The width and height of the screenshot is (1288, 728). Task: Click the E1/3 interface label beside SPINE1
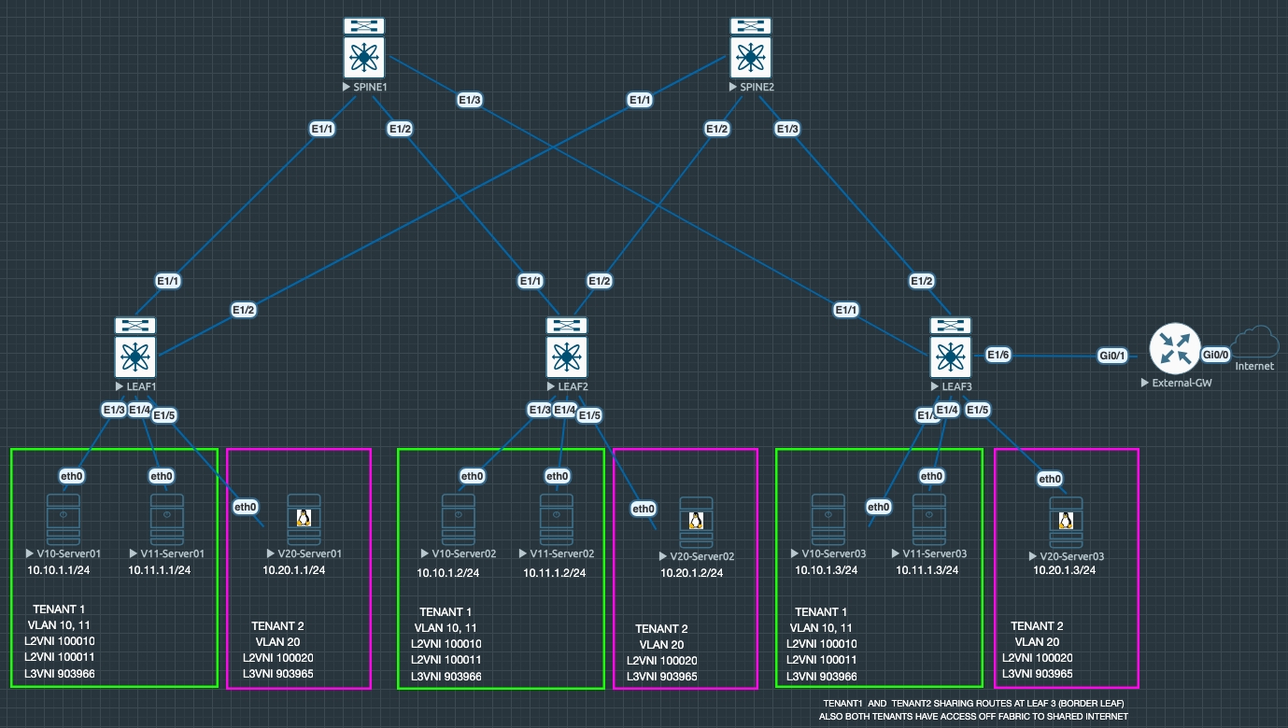(x=469, y=99)
